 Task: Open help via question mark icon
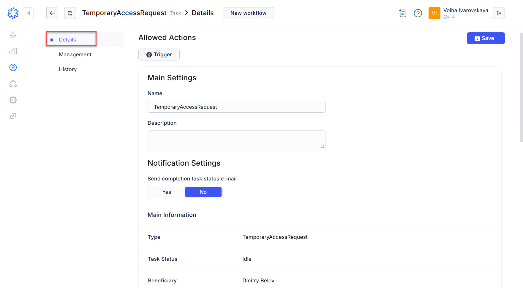[418, 13]
